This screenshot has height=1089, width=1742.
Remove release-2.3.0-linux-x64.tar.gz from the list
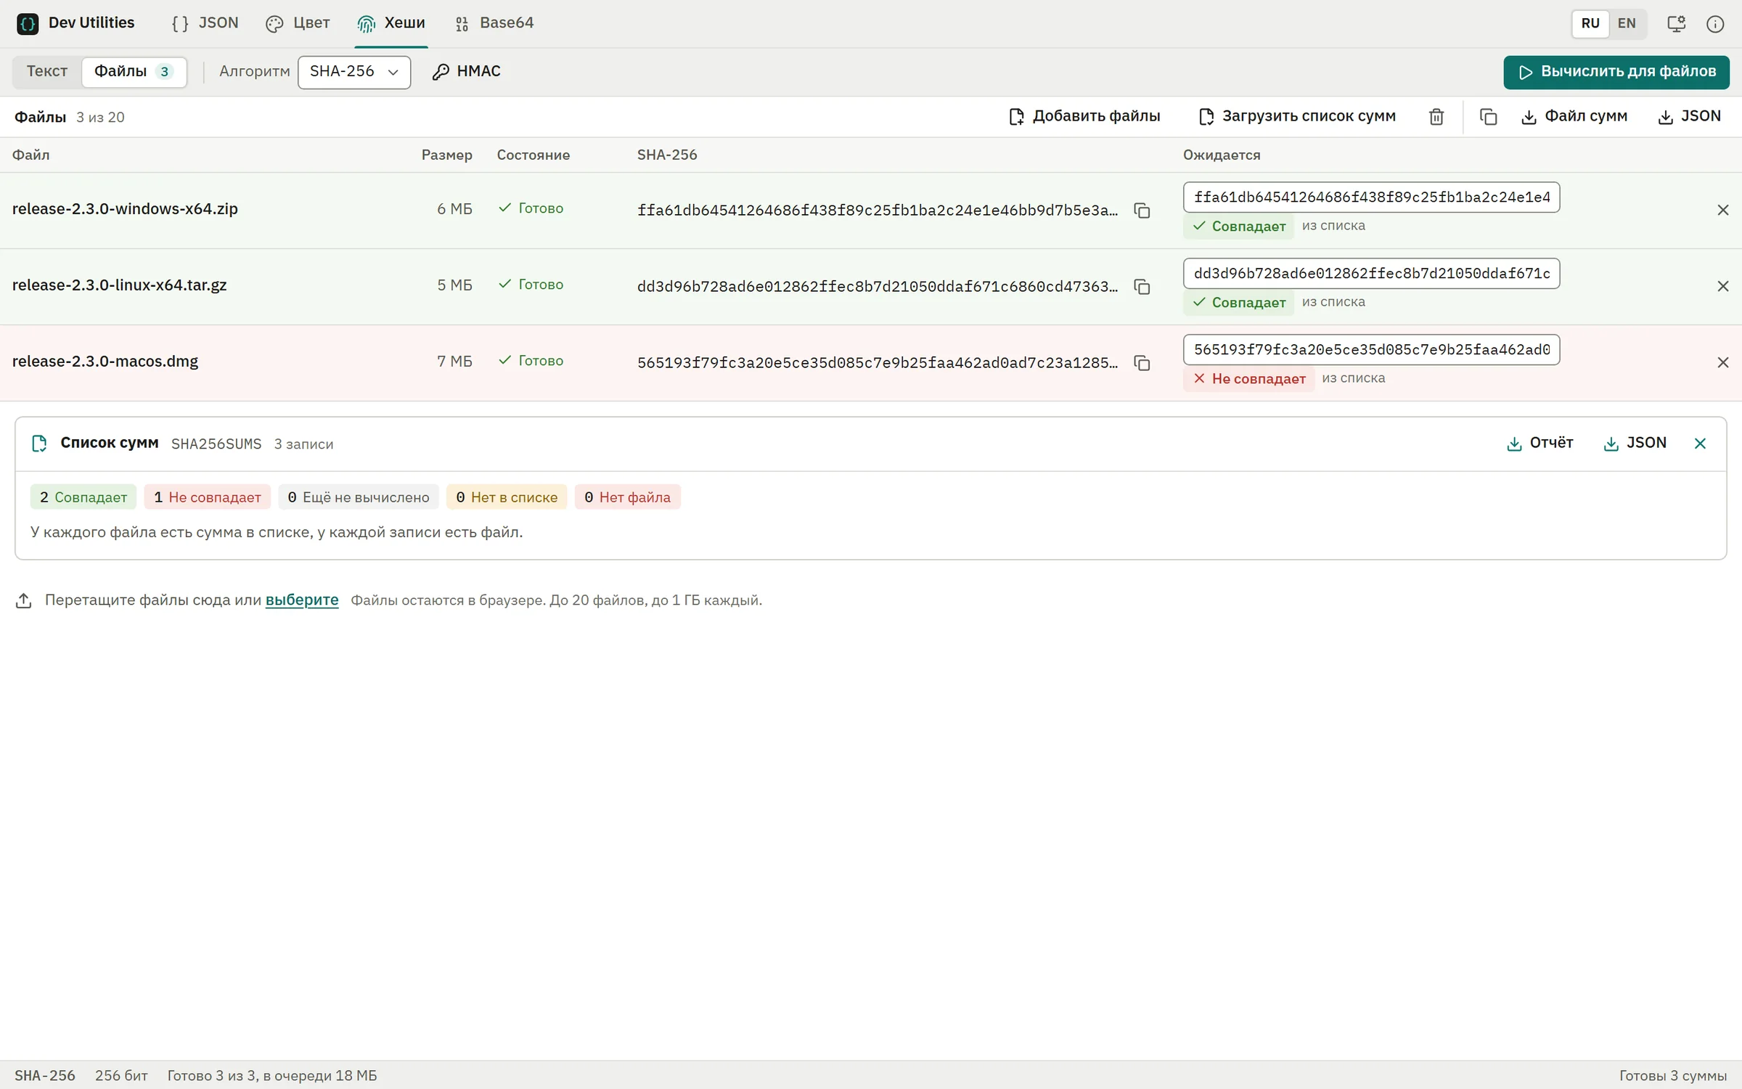[1722, 287]
